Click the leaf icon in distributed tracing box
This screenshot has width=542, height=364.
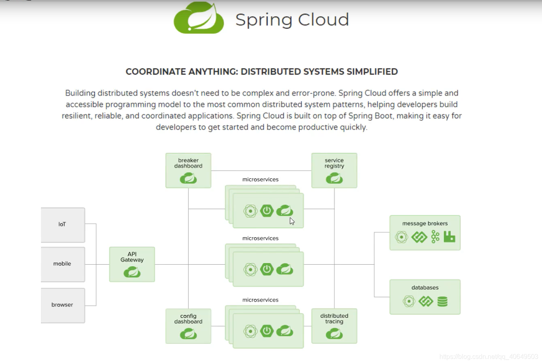(x=334, y=334)
